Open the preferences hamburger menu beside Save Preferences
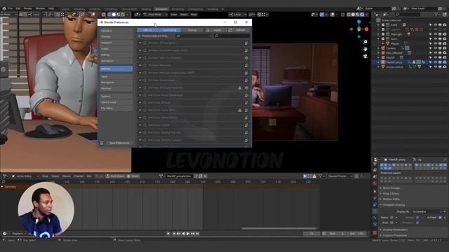 point(102,143)
